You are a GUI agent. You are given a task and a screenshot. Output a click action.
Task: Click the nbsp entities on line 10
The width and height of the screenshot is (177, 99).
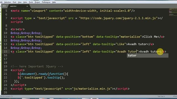26,33
